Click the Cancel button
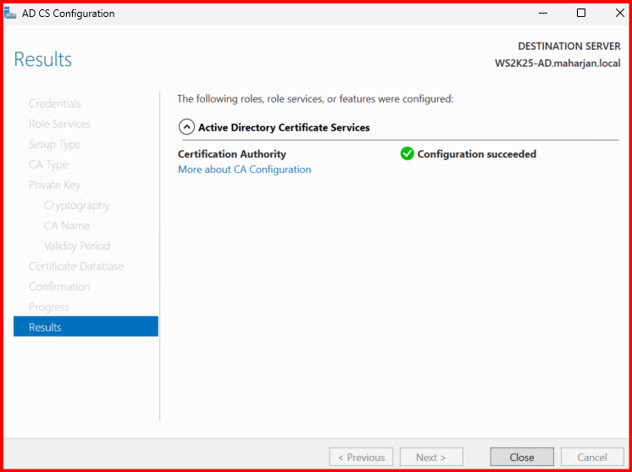632x472 pixels. click(592, 457)
